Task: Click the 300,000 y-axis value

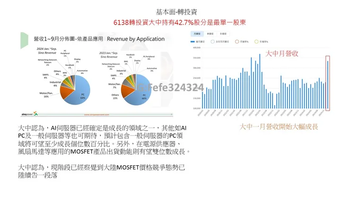Action: tap(197, 68)
